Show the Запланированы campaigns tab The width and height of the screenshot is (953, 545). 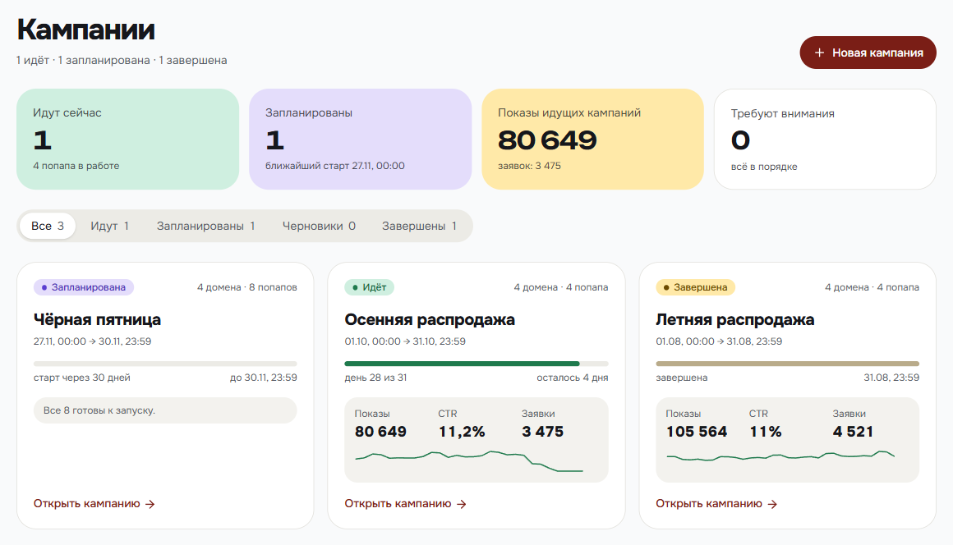point(205,226)
